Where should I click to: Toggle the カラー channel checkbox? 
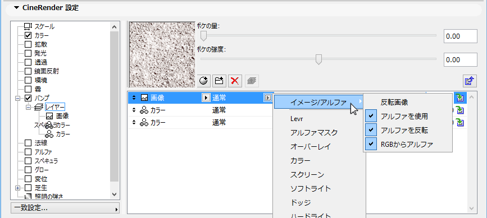point(28,35)
